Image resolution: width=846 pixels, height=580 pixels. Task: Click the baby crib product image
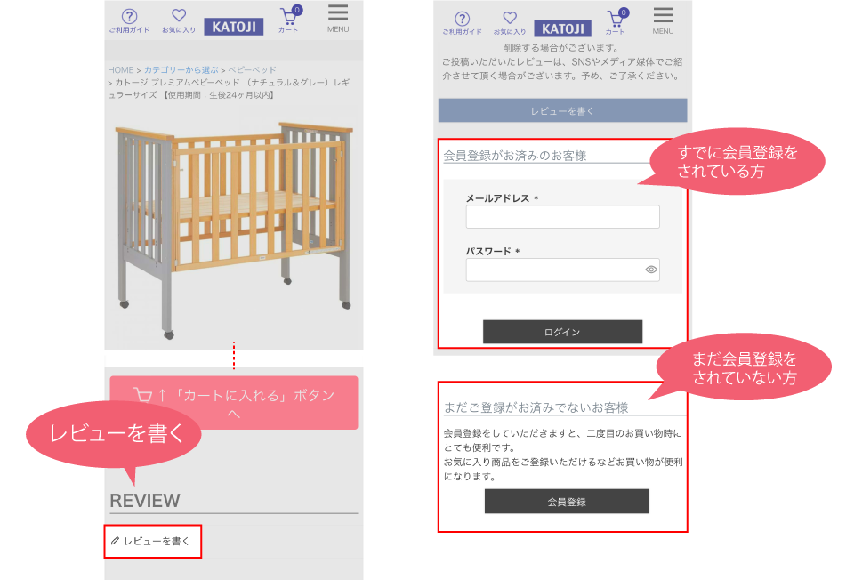click(234, 230)
